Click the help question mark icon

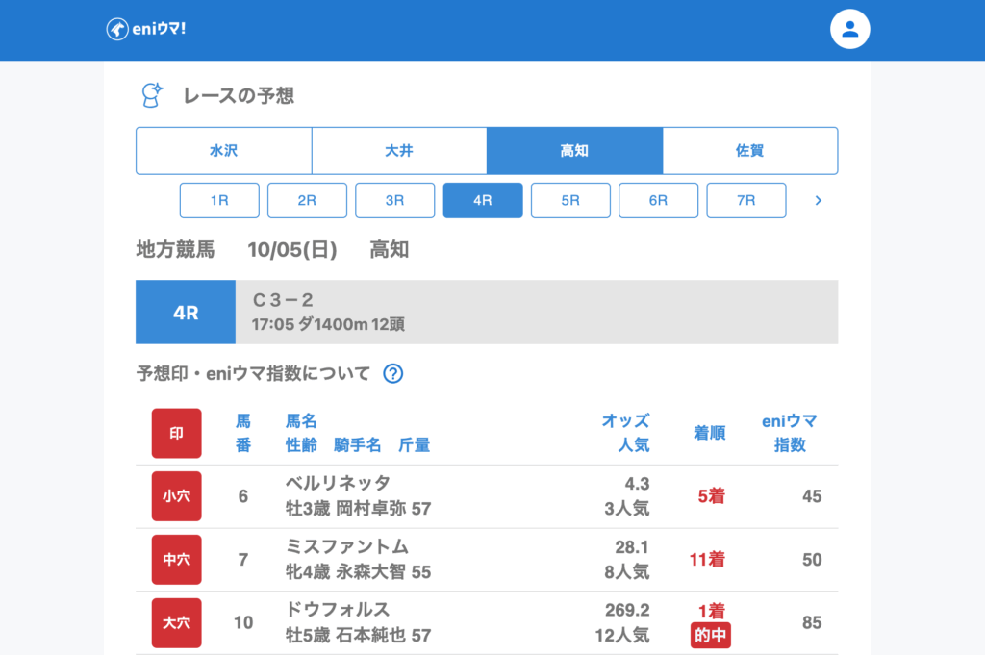click(x=392, y=374)
